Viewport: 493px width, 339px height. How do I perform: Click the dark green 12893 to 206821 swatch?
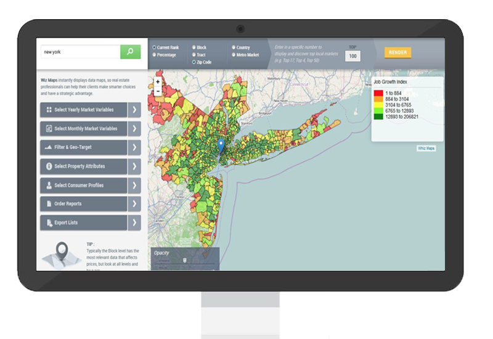[378, 116]
